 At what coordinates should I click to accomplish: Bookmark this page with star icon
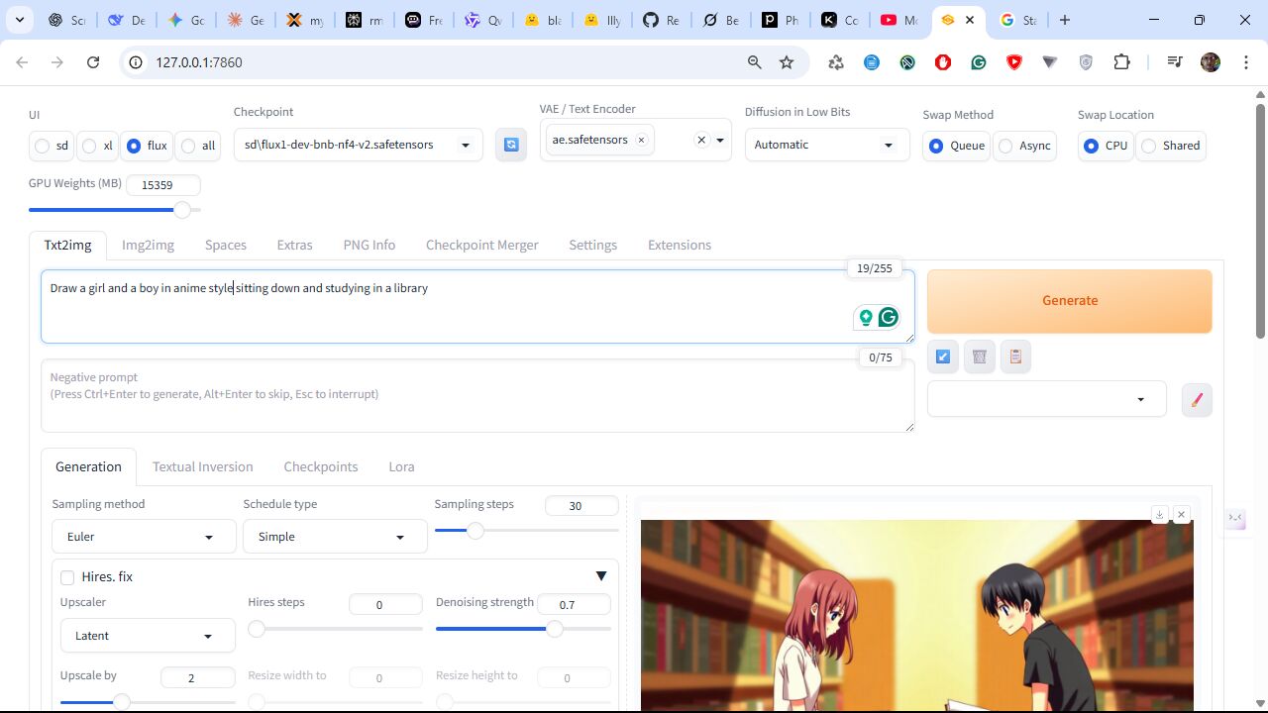tap(787, 62)
